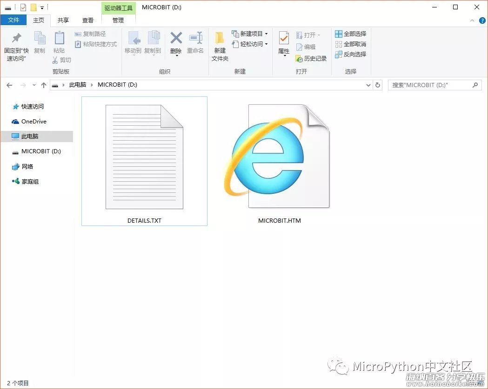Open the Manage (管理) tab
This screenshot has width=488, height=389.
[118, 20]
